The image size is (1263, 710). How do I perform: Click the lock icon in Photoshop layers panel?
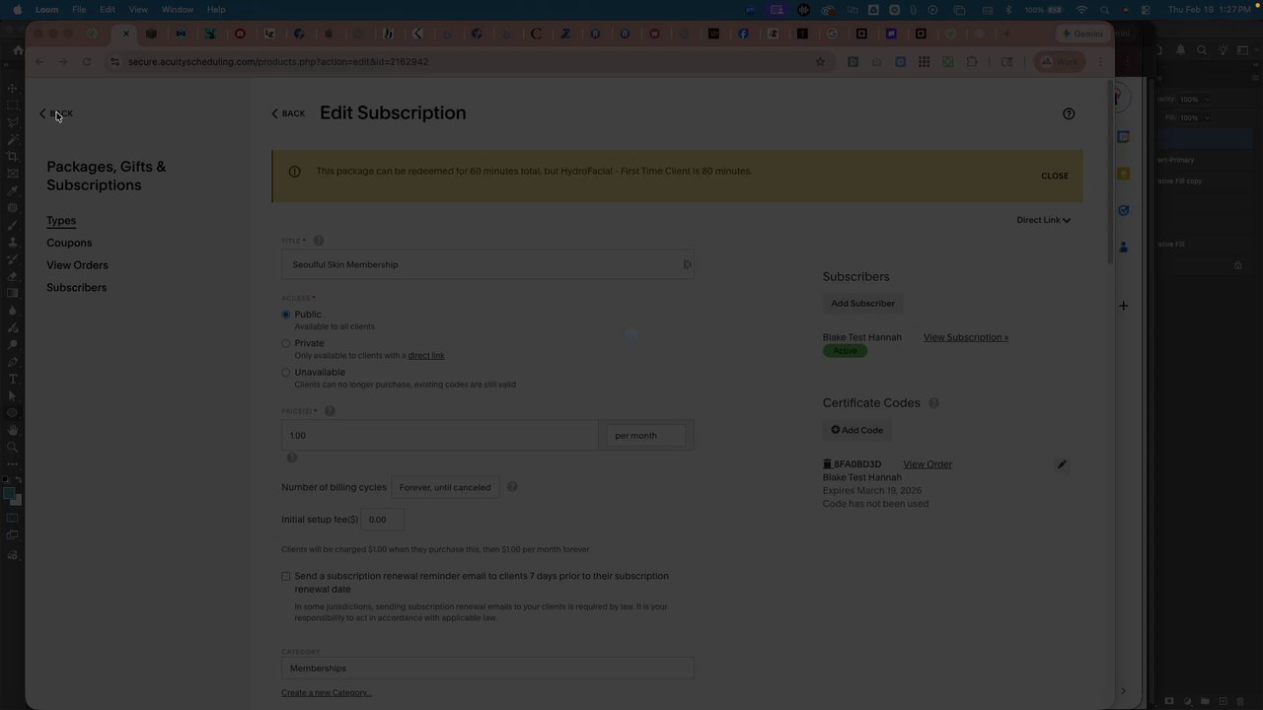point(1237,265)
